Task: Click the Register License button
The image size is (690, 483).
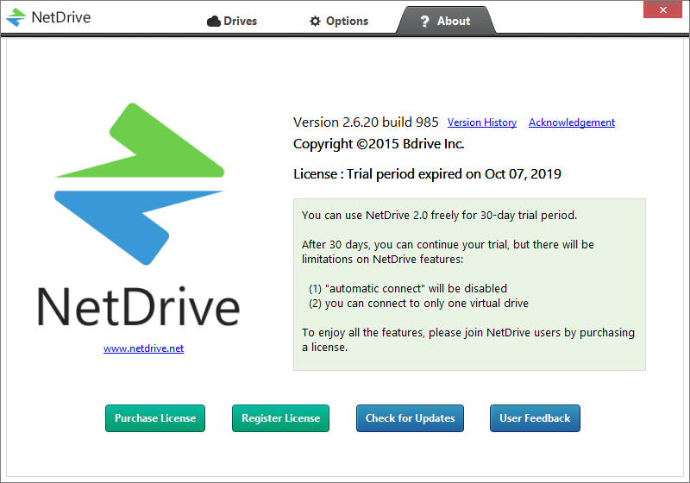Action: point(281,418)
